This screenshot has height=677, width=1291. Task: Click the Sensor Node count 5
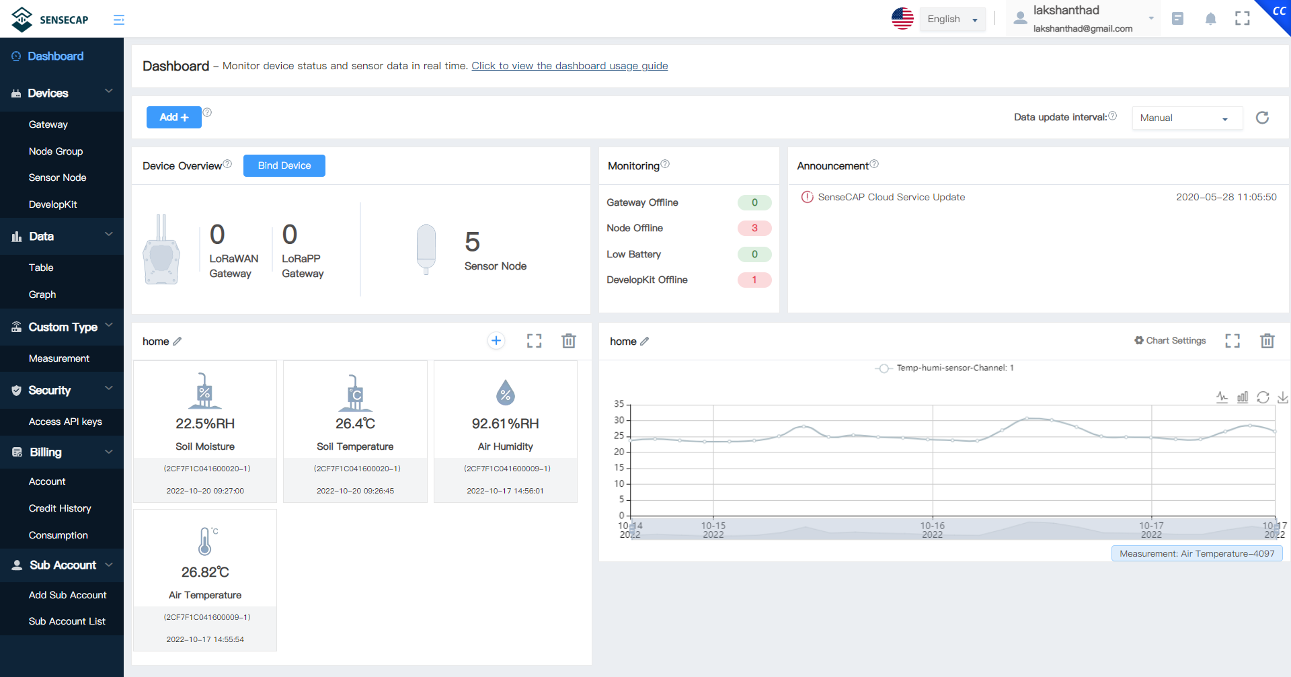(x=473, y=242)
